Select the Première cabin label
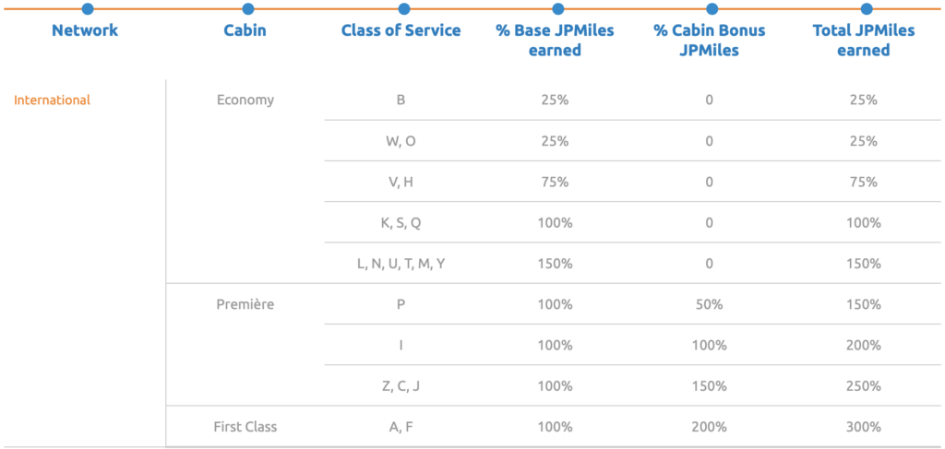 [x=245, y=304]
